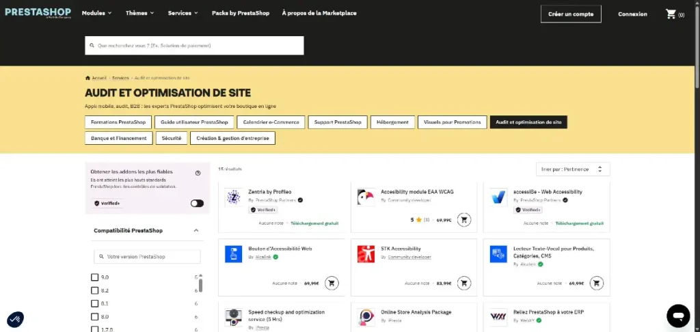Open Packs by PrestaShop menu item
700x332 pixels.
pos(241,13)
